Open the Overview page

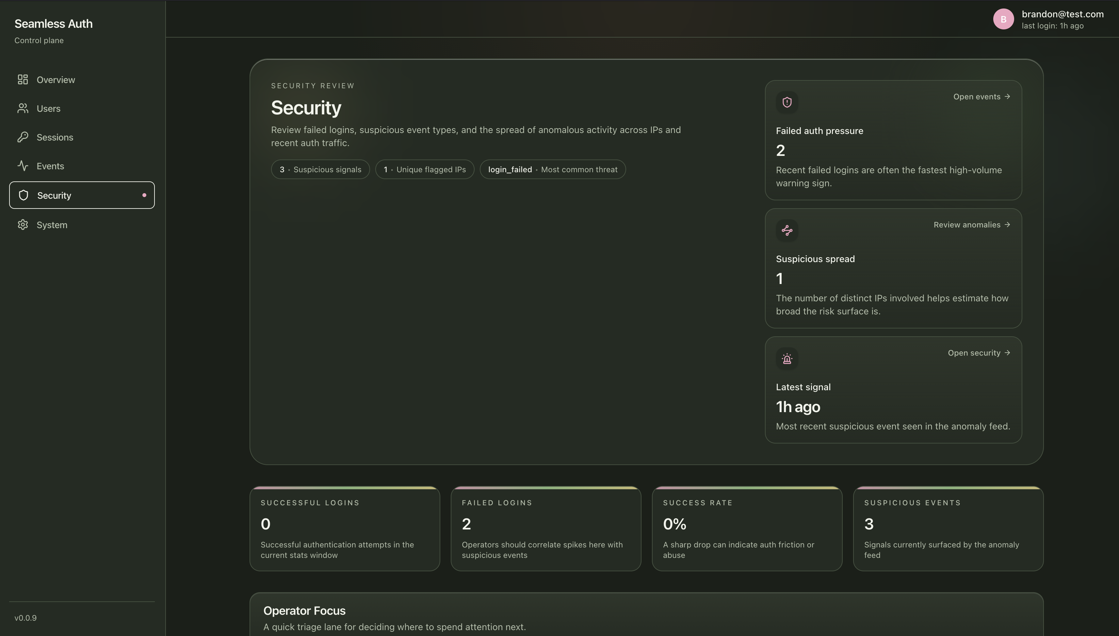point(82,79)
